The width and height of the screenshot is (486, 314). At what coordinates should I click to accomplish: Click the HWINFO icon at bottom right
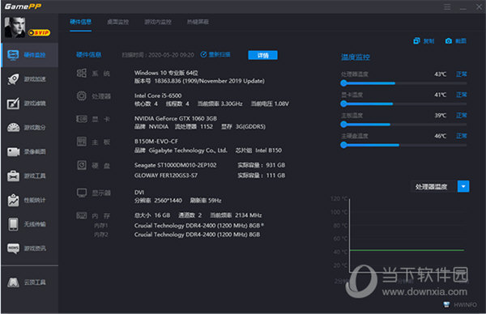(x=446, y=305)
